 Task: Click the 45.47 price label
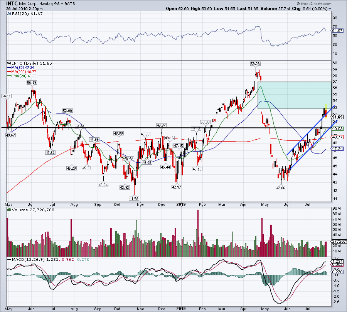click(x=129, y=159)
